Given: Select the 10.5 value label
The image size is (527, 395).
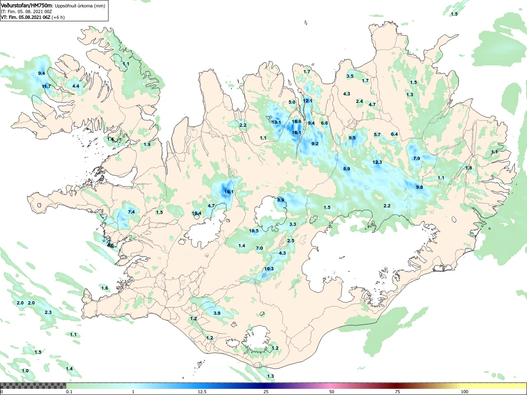Looking at the screenshot, I should pyautogui.click(x=254, y=231).
